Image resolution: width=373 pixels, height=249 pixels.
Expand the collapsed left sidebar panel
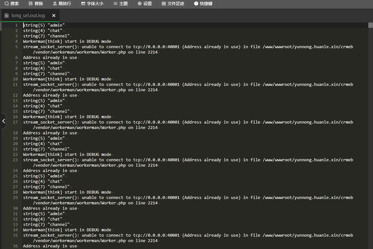(3, 121)
